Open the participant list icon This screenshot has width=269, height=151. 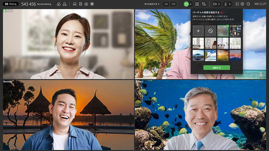pyautogui.click(x=204, y=4)
